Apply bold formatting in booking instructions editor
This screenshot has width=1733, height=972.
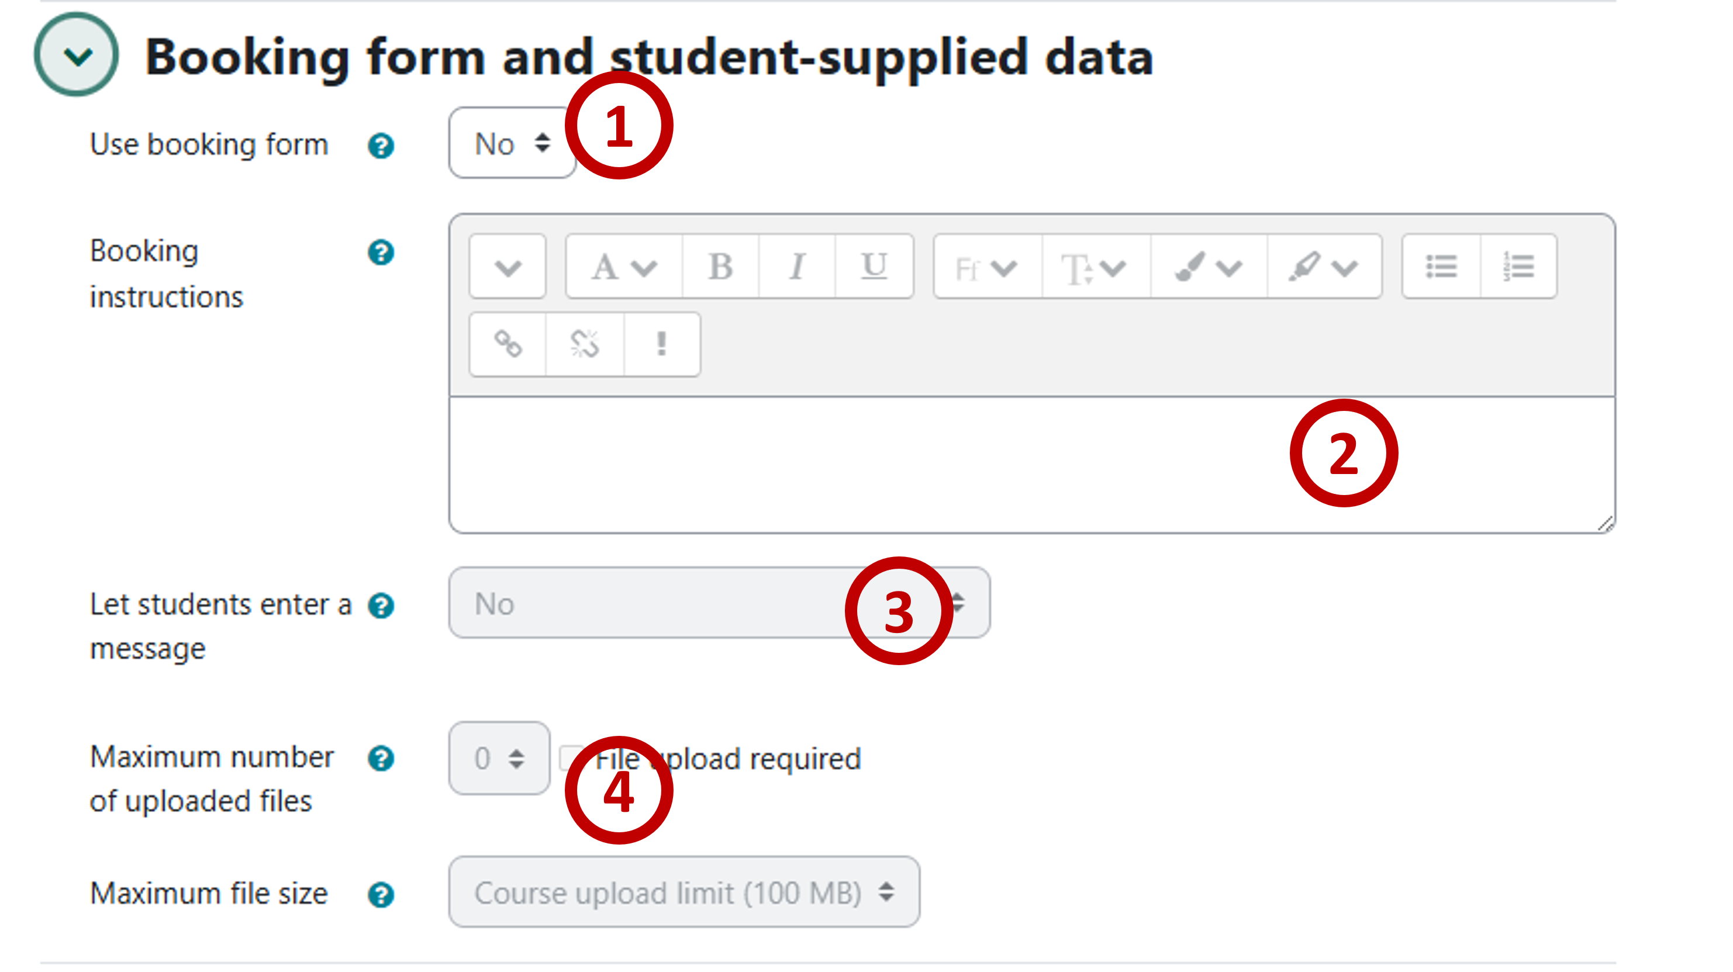(x=720, y=266)
